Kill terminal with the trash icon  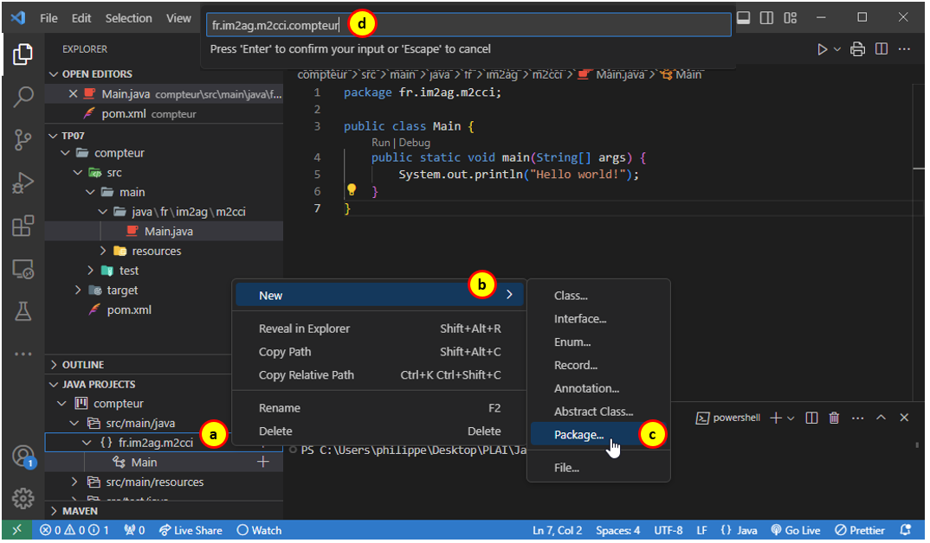point(834,418)
